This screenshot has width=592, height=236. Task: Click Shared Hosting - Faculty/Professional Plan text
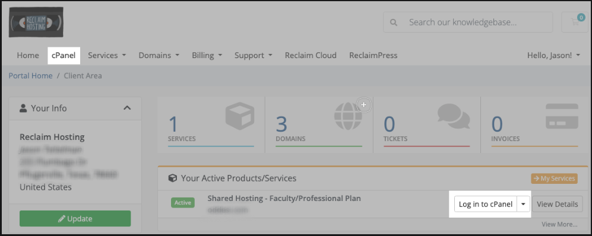[x=284, y=198]
